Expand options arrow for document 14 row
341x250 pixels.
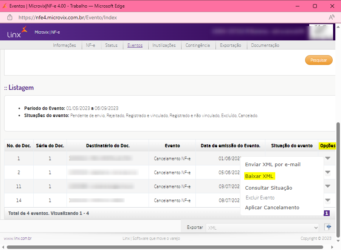[328, 200]
